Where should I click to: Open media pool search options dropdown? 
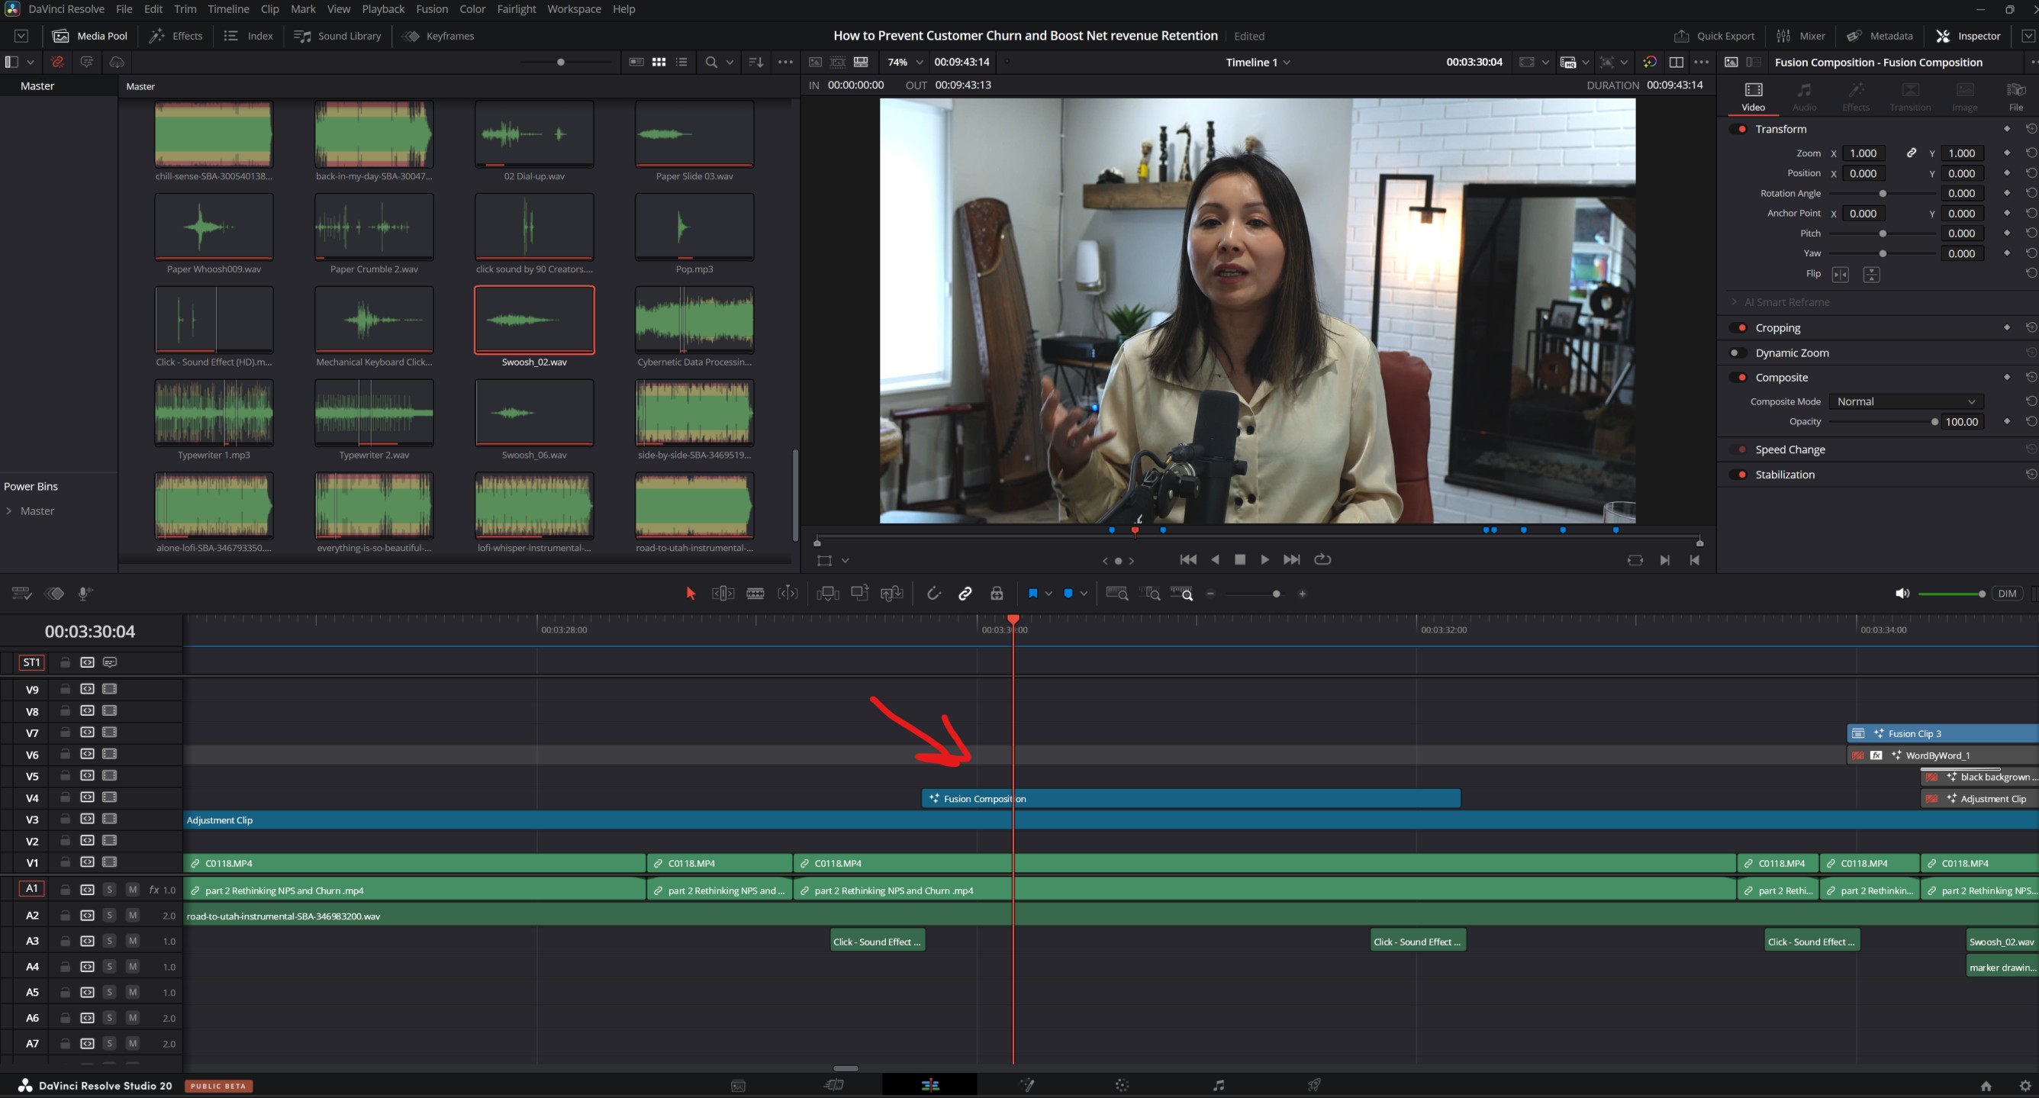tap(729, 62)
